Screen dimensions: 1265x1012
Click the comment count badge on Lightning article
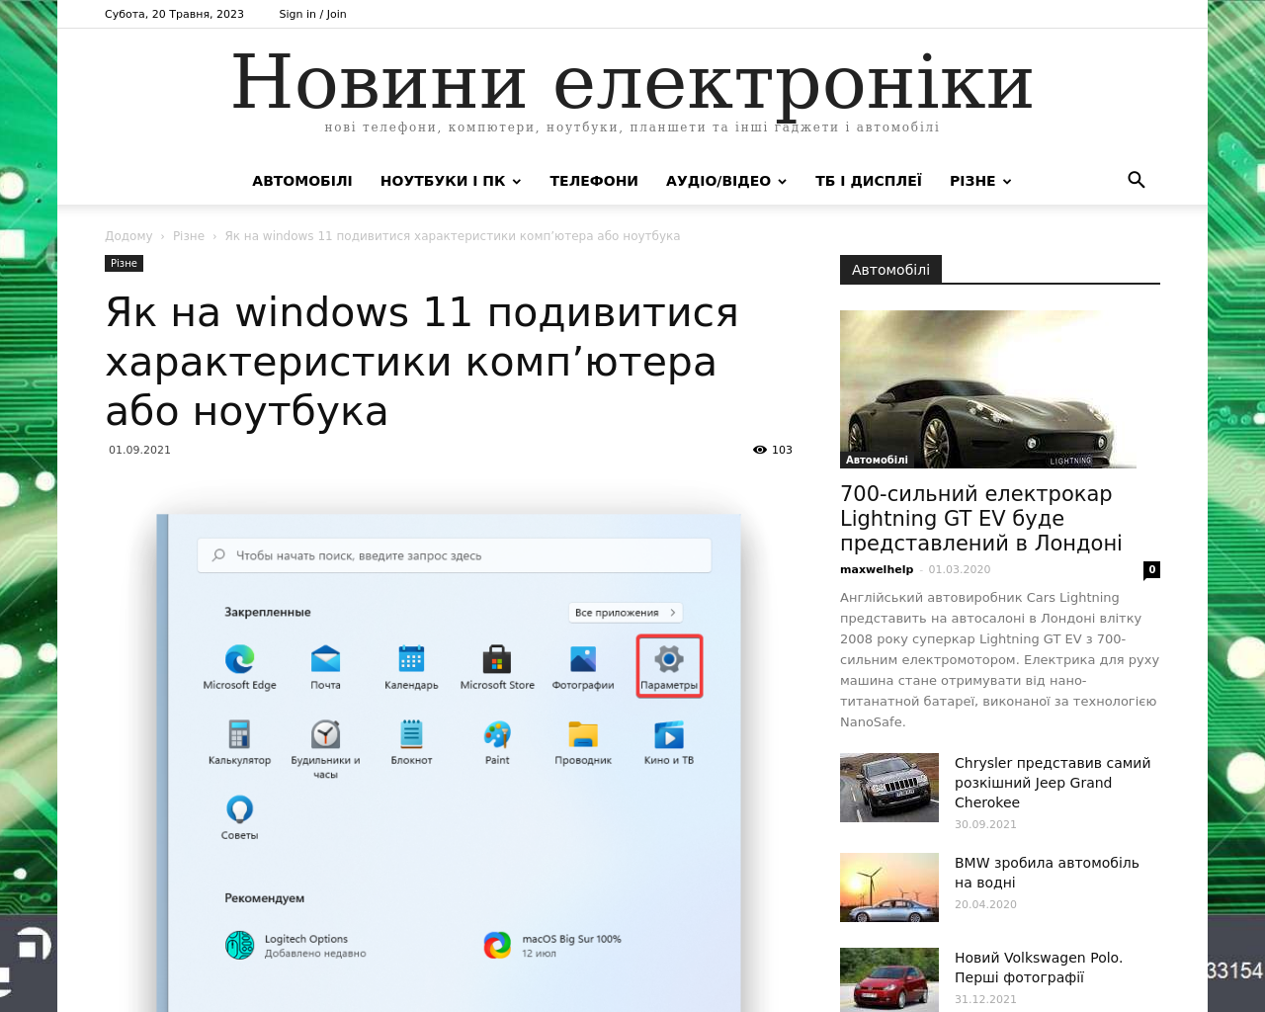pos(1151,570)
